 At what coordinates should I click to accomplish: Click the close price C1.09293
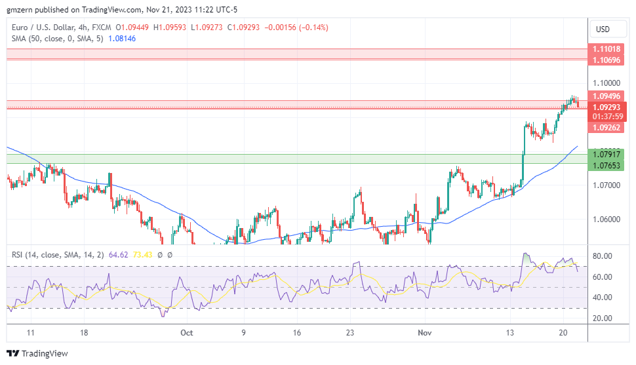point(243,28)
